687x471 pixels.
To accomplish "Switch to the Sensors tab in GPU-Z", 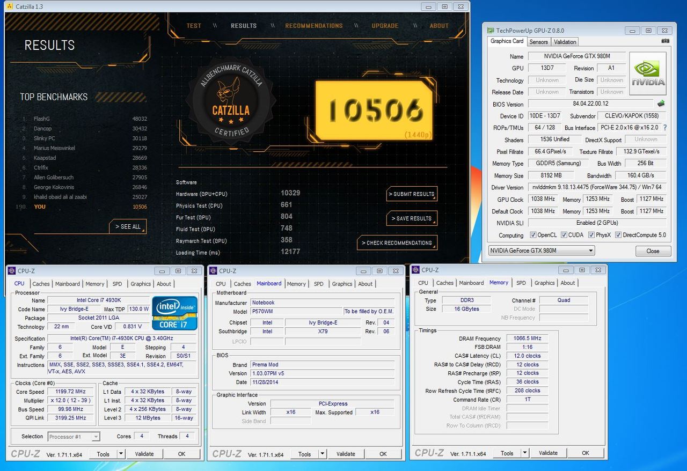I will 538,42.
